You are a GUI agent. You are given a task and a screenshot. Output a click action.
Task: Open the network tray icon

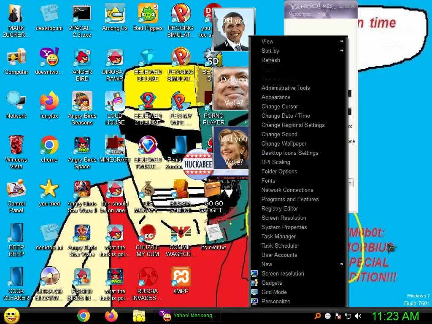pyautogui.click(x=348, y=316)
